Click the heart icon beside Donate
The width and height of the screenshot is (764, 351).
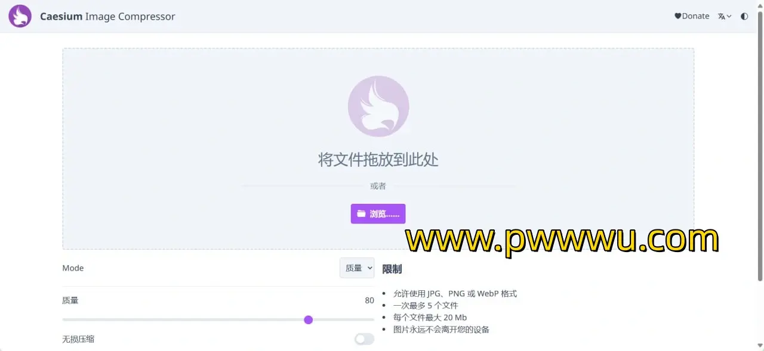click(x=677, y=16)
